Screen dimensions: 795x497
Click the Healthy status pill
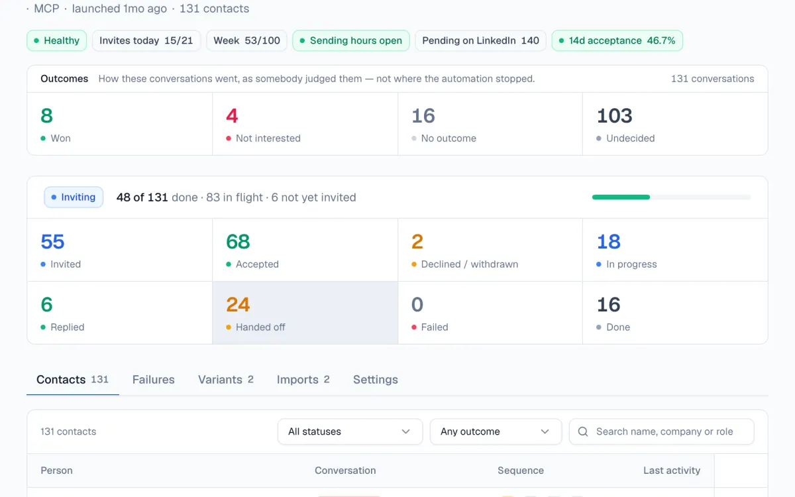57,40
